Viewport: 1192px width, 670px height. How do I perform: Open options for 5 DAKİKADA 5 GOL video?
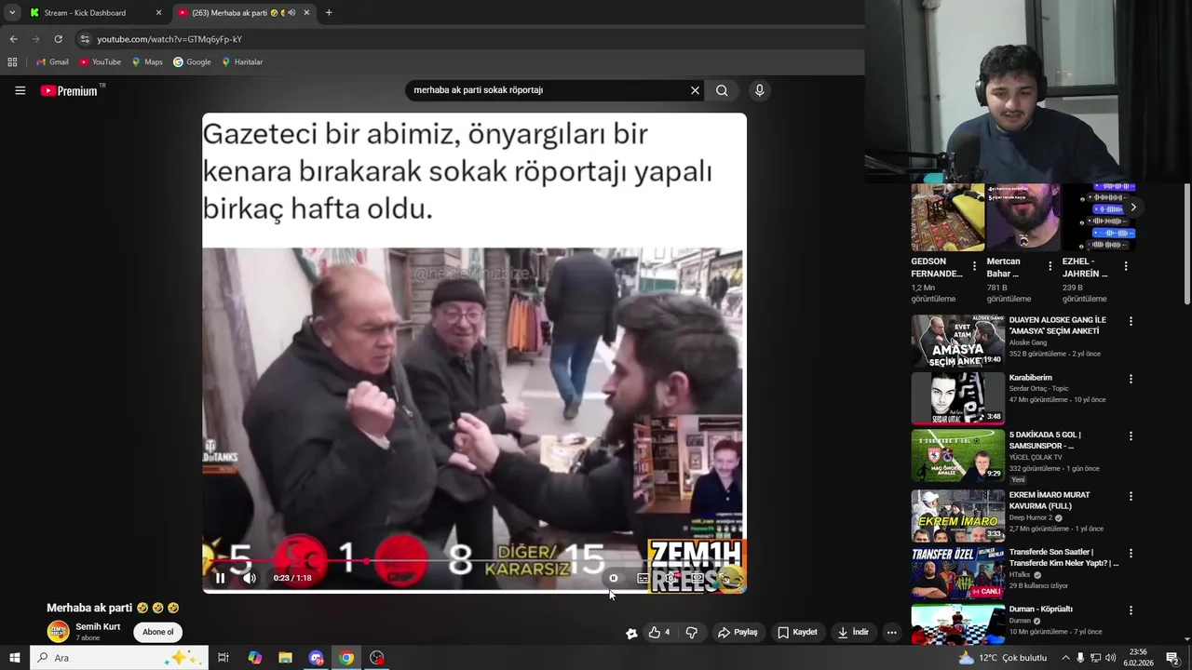(x=1131, y=435)
